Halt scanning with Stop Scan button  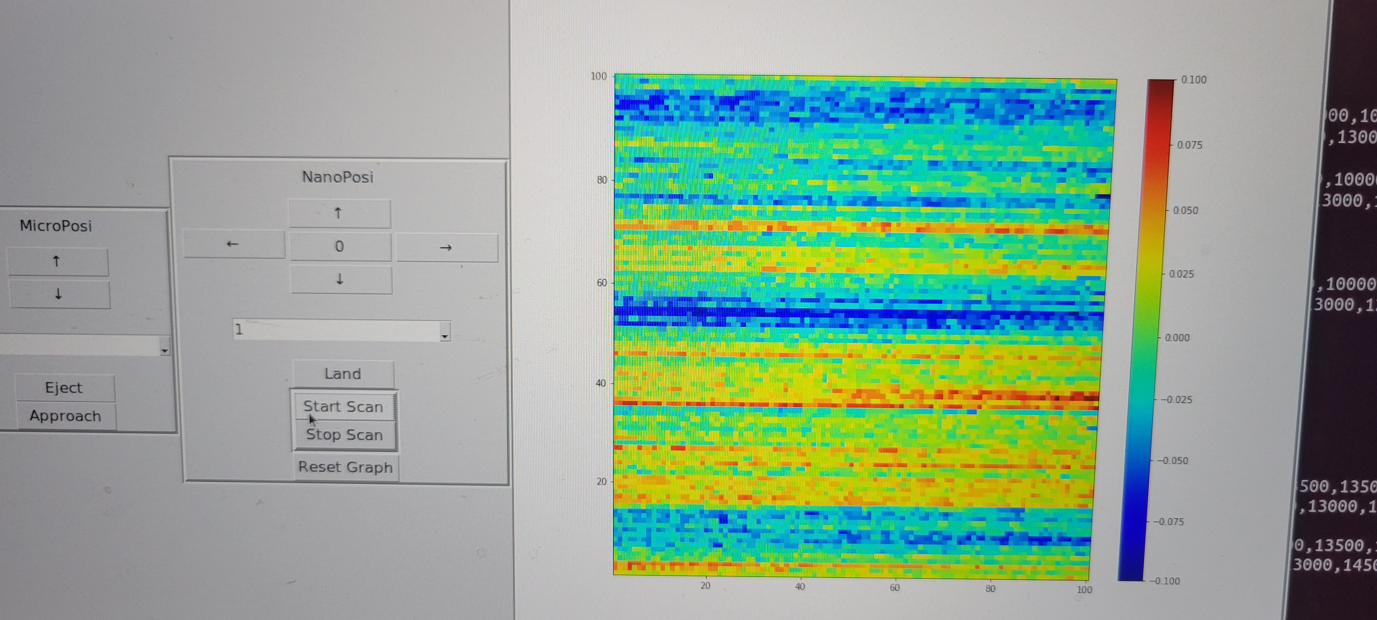pyautogui.click(x=345, y=435)
